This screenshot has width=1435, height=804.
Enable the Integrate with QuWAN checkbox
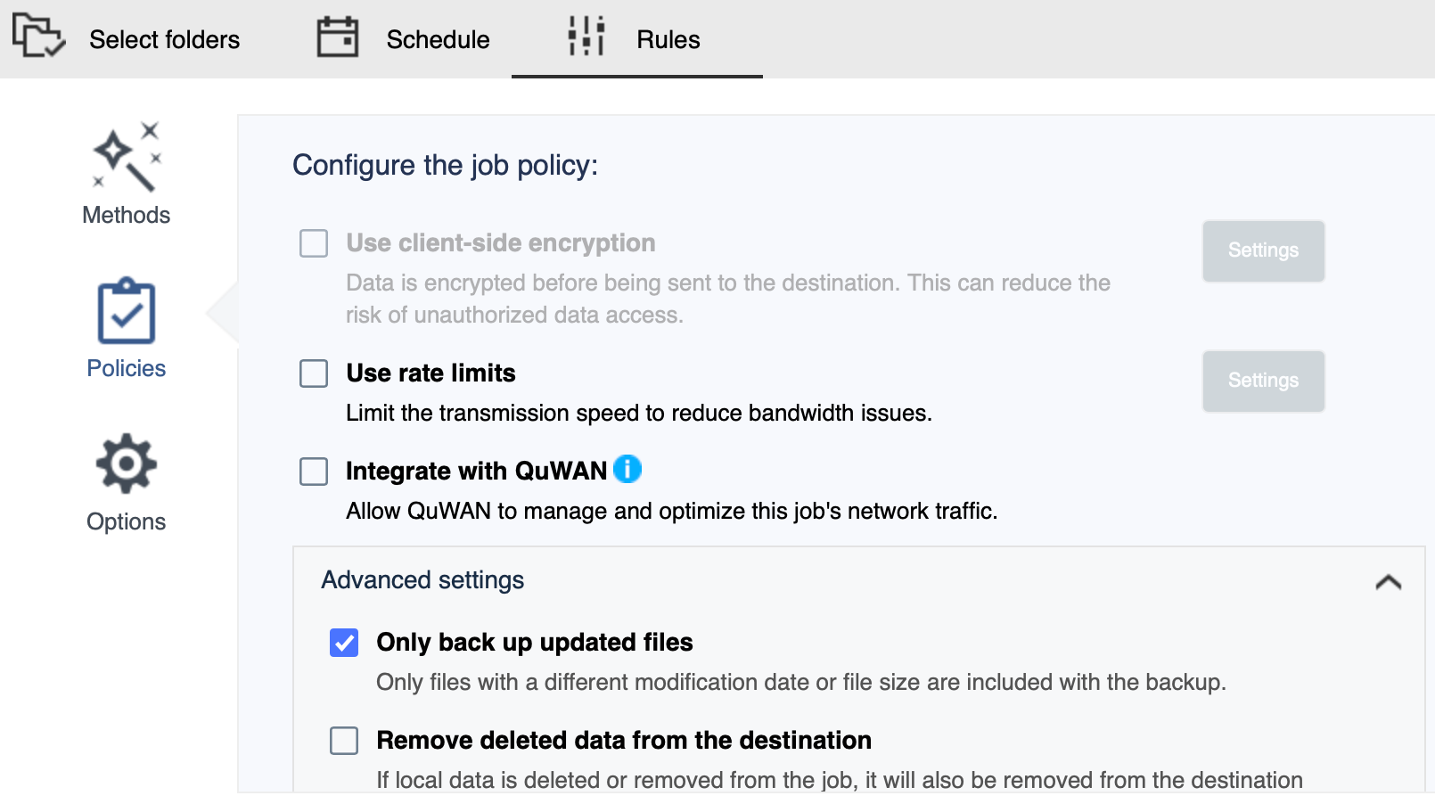(x=314, y=472)
